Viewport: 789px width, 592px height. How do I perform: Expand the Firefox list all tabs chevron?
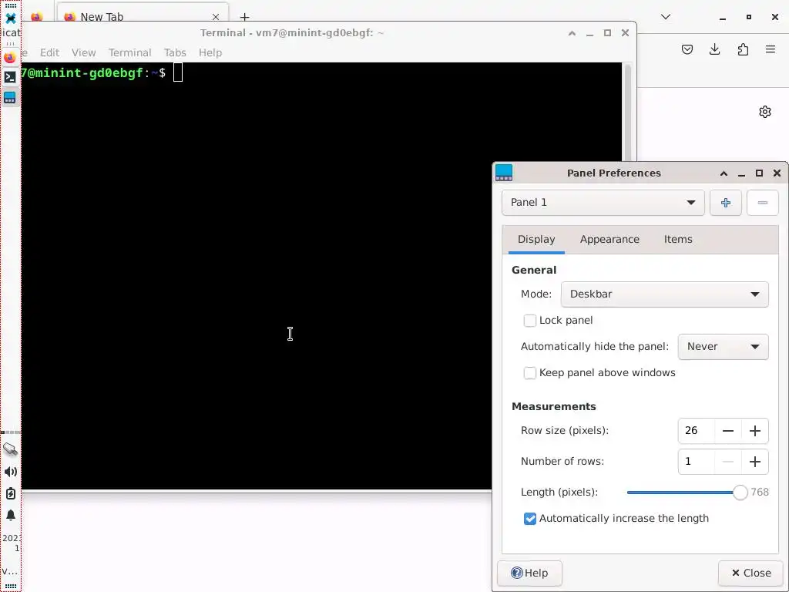(x=665, y=17)
